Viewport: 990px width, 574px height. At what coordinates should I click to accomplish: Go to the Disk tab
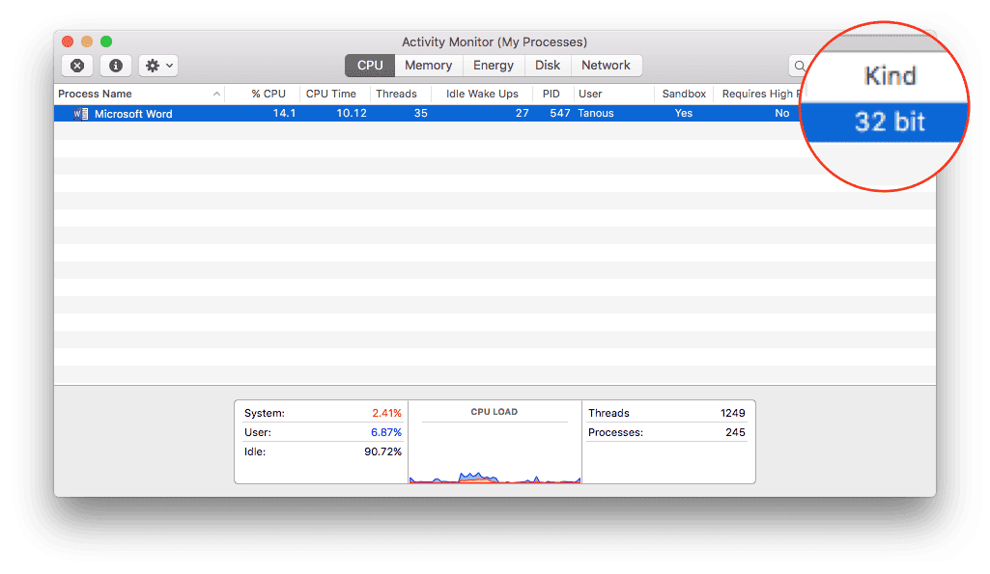pos(548,66)
